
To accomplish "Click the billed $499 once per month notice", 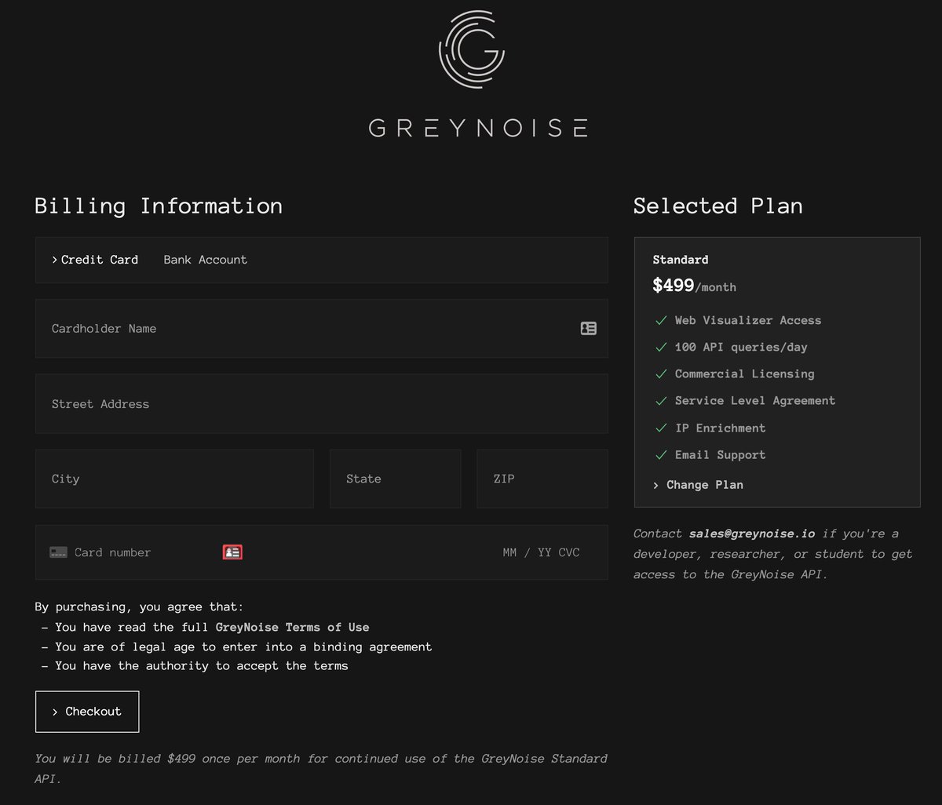I will tap(321, 768).
